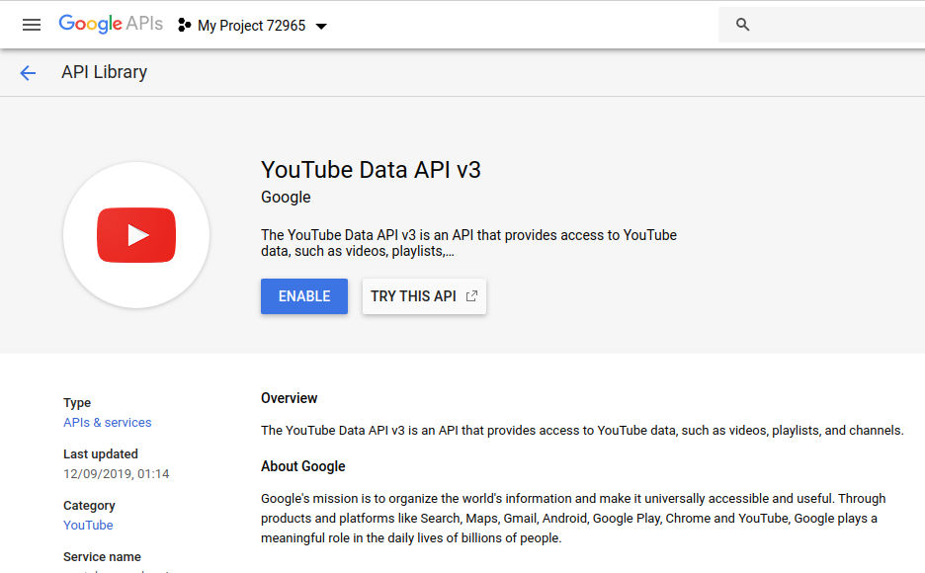Click the YouTube Data API v3 title
This screenshot has height=573, width=925.
click(371, 170)
